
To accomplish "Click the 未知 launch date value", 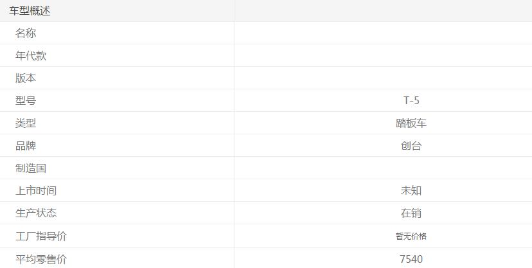I will click(411, 191).
